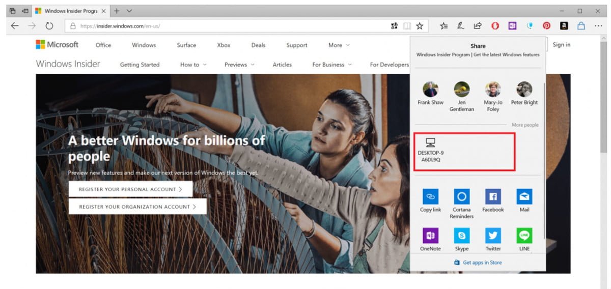Viewport: 611px width, 289px height.
Task: Open the tabs you've set aside
Action: pyautogui.click(x=13, y=11)
